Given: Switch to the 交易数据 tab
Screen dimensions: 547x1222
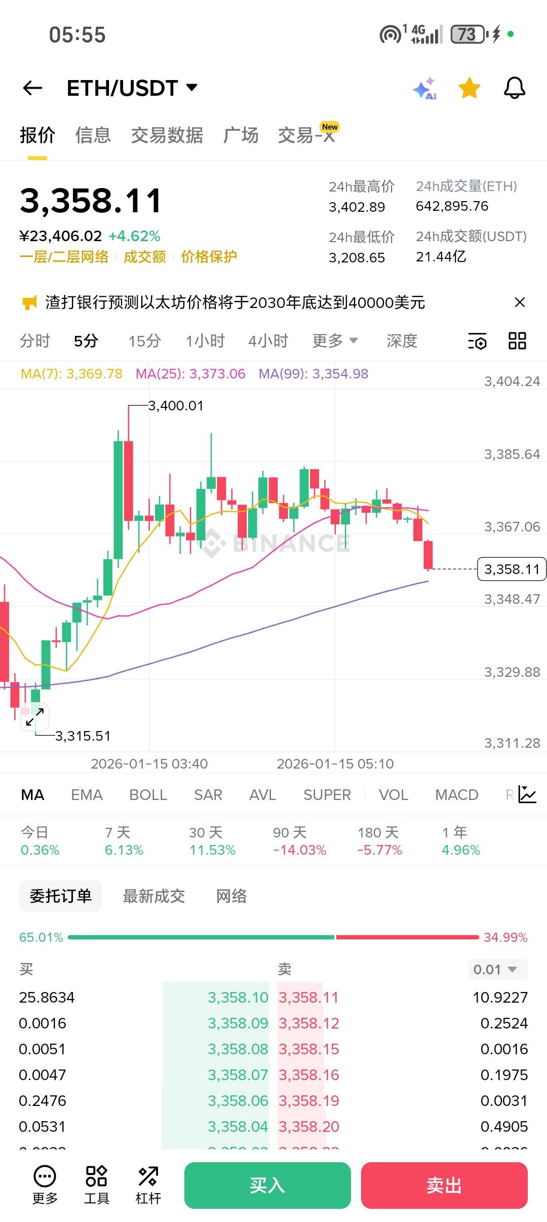Looking at the screenshot, I should [x=167, y=135].
